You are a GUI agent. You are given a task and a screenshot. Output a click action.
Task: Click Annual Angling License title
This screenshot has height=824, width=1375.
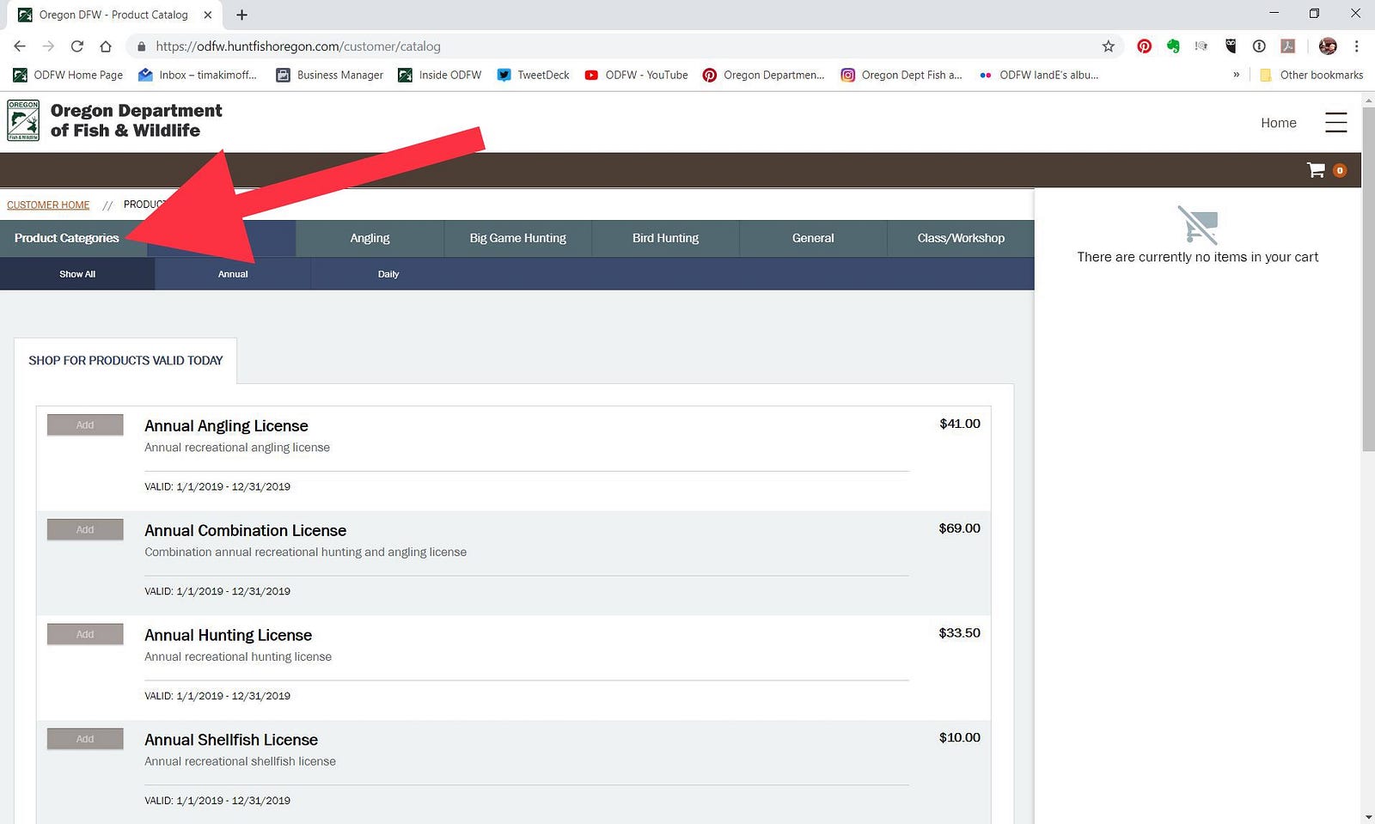226,426
